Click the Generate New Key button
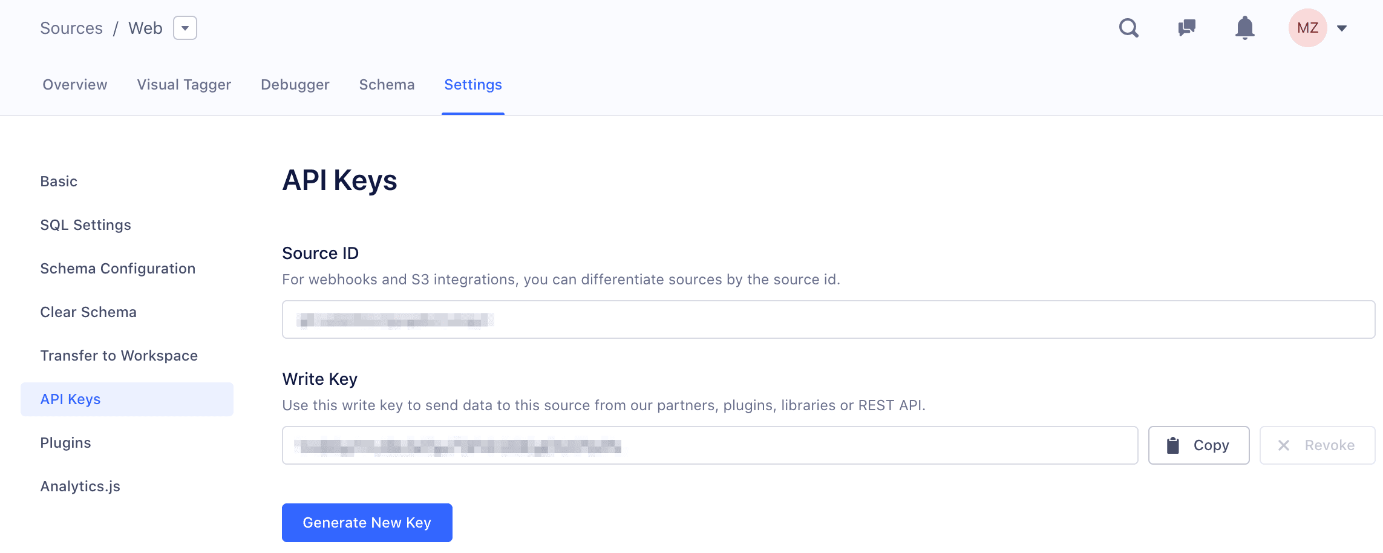 pos(367,522)
